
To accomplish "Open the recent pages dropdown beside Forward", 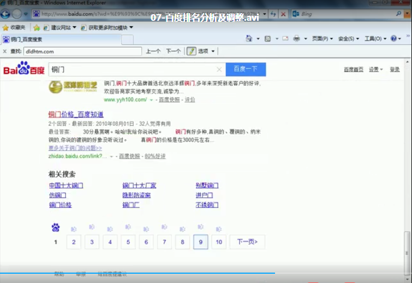I will click(26, 14).
